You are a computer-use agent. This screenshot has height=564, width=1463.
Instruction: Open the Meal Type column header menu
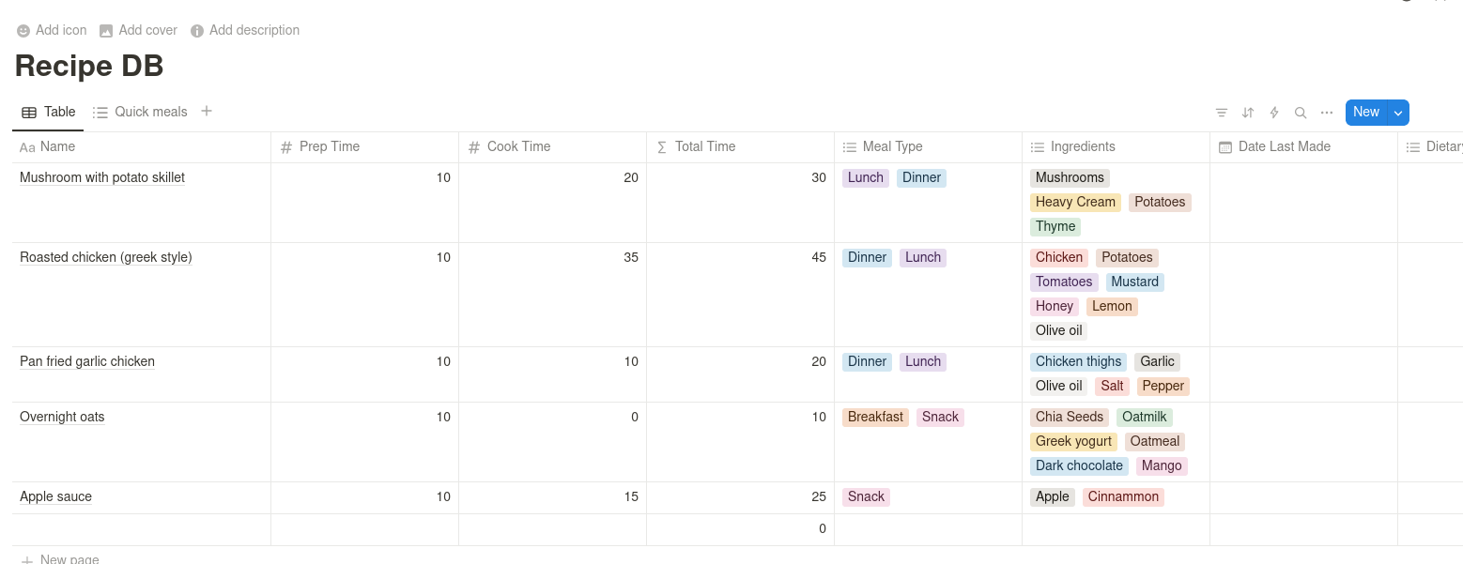(x=892, y=146)
